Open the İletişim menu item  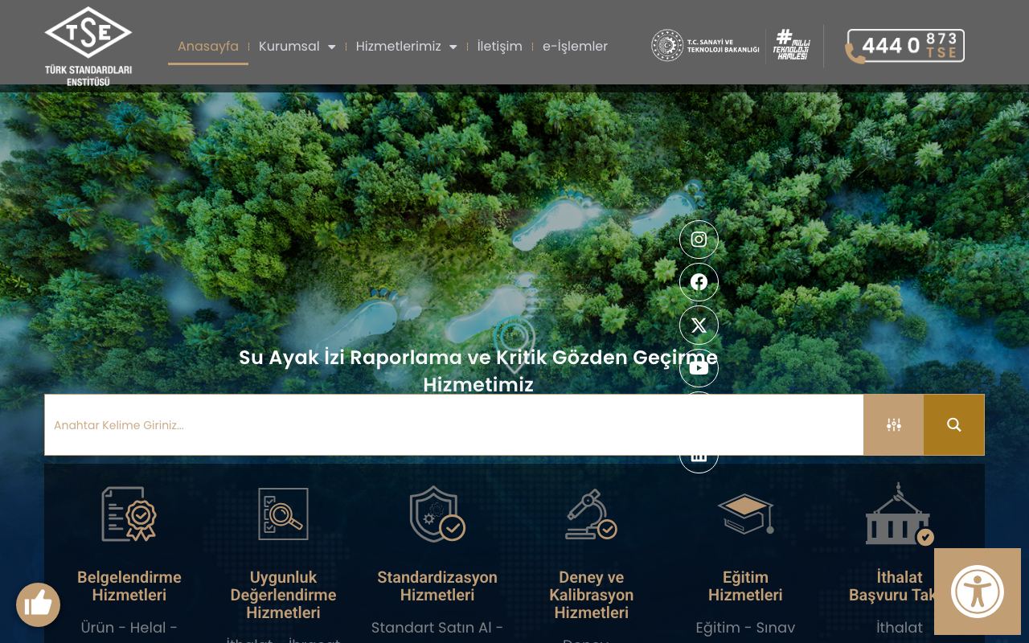pyautogui.click(x=499, y=47)
